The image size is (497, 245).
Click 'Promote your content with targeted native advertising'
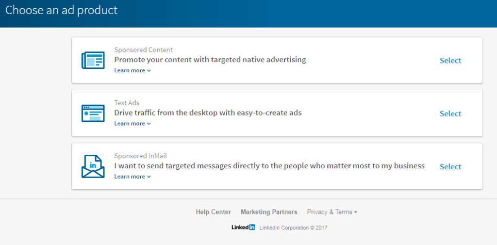pyautogui.click(x=210, y=60)
